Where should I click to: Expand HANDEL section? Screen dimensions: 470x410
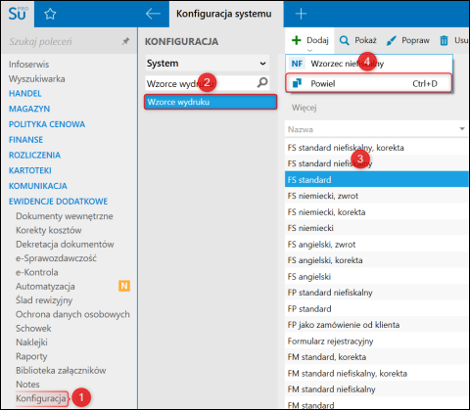(x=25, y=94)
